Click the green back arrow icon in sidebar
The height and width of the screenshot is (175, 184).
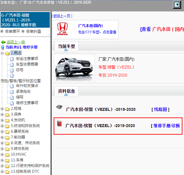pyautogui.click(x=3, y=42)
